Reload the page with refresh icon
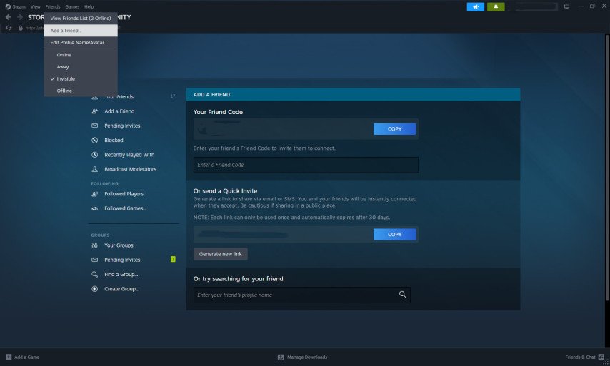 [x=9, y=28]
